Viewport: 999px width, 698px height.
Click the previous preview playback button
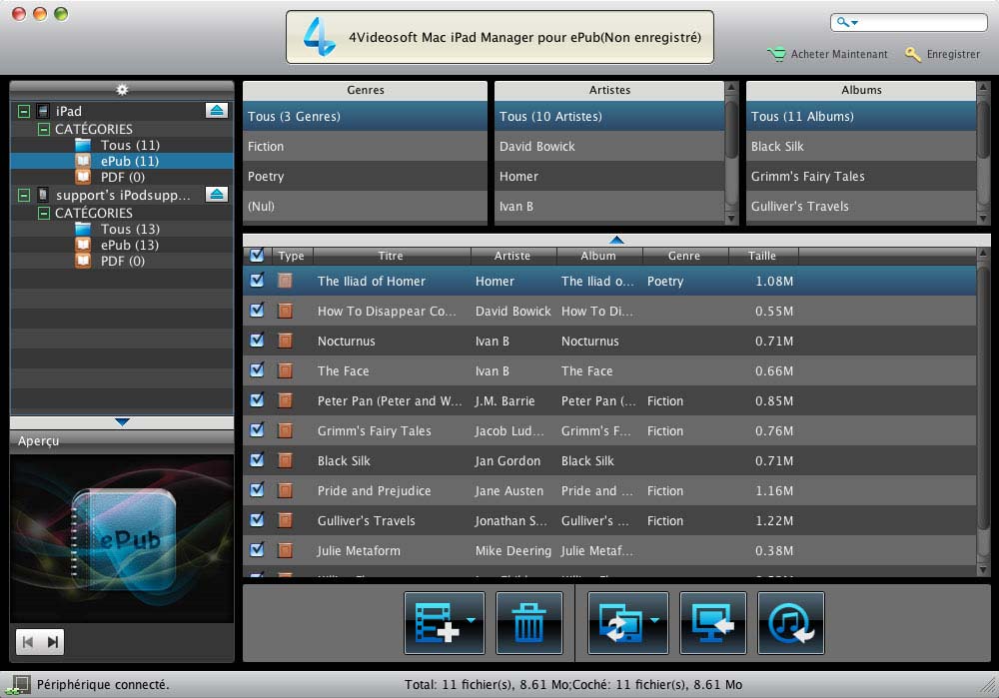(x=29, y=641)
